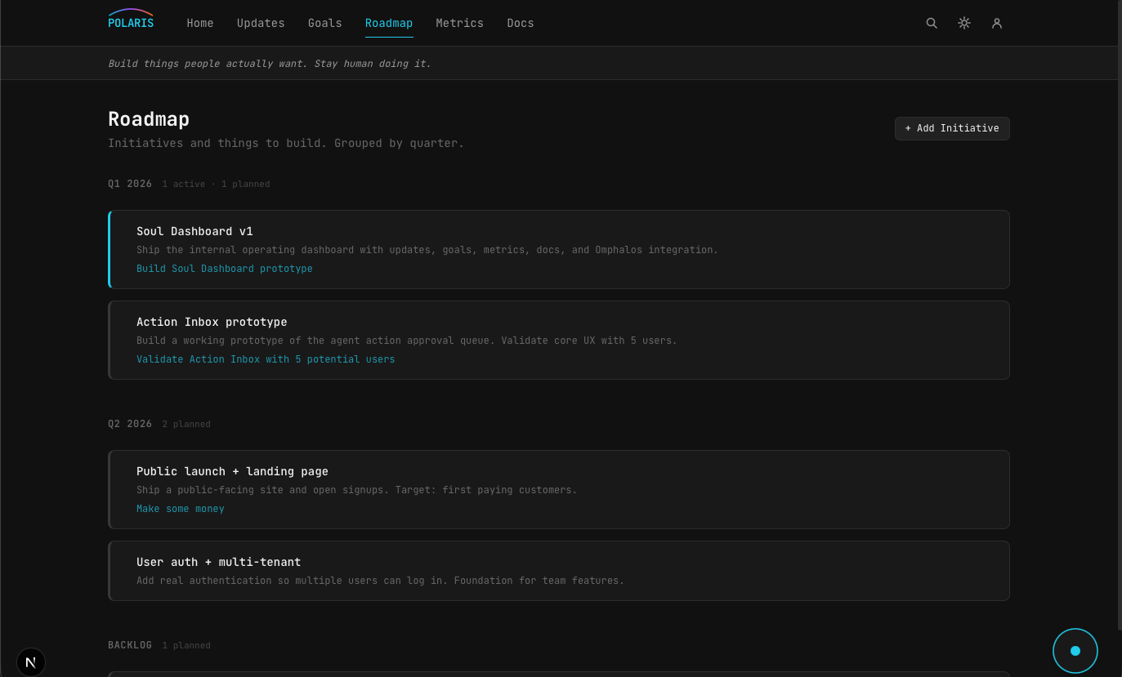The height and width of the screenshot is (677, 1122).
Task: Click the '1 active · 1 planned' count
Action: tap(216, 185)
